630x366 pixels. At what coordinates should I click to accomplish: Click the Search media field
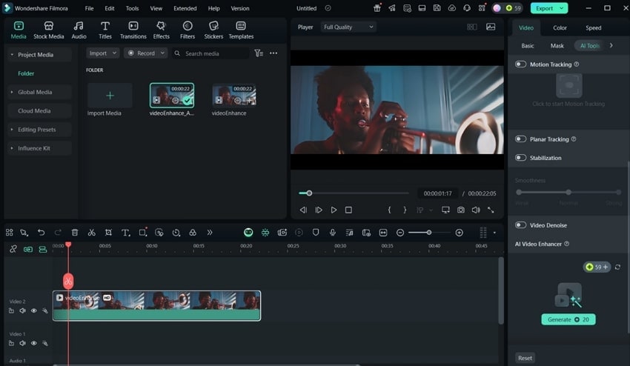pos(210,53)
